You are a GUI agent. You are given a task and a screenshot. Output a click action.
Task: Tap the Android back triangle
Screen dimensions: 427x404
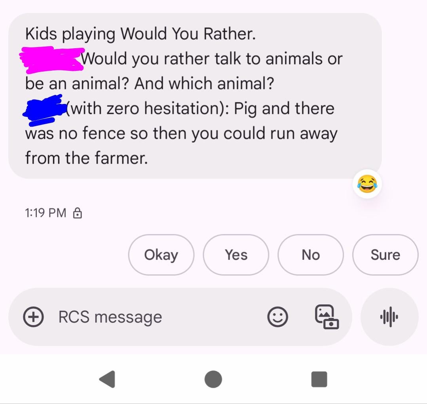(107, 379)
